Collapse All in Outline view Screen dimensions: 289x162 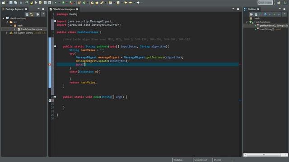[256, 14]
